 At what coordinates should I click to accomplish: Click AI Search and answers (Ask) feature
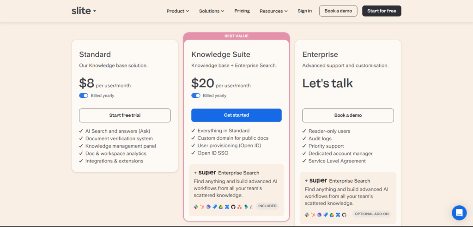[x=118, y=131]
